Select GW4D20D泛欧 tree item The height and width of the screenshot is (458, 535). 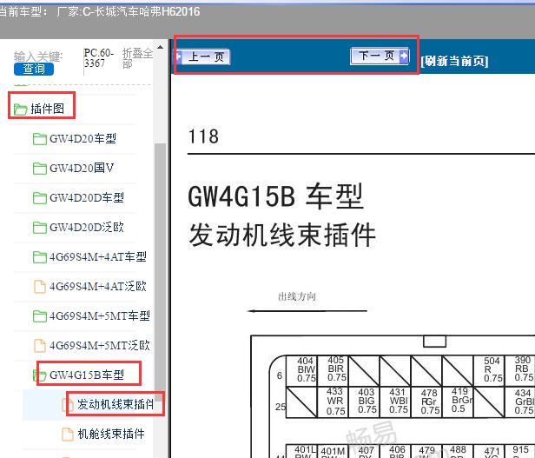(87, 227)
